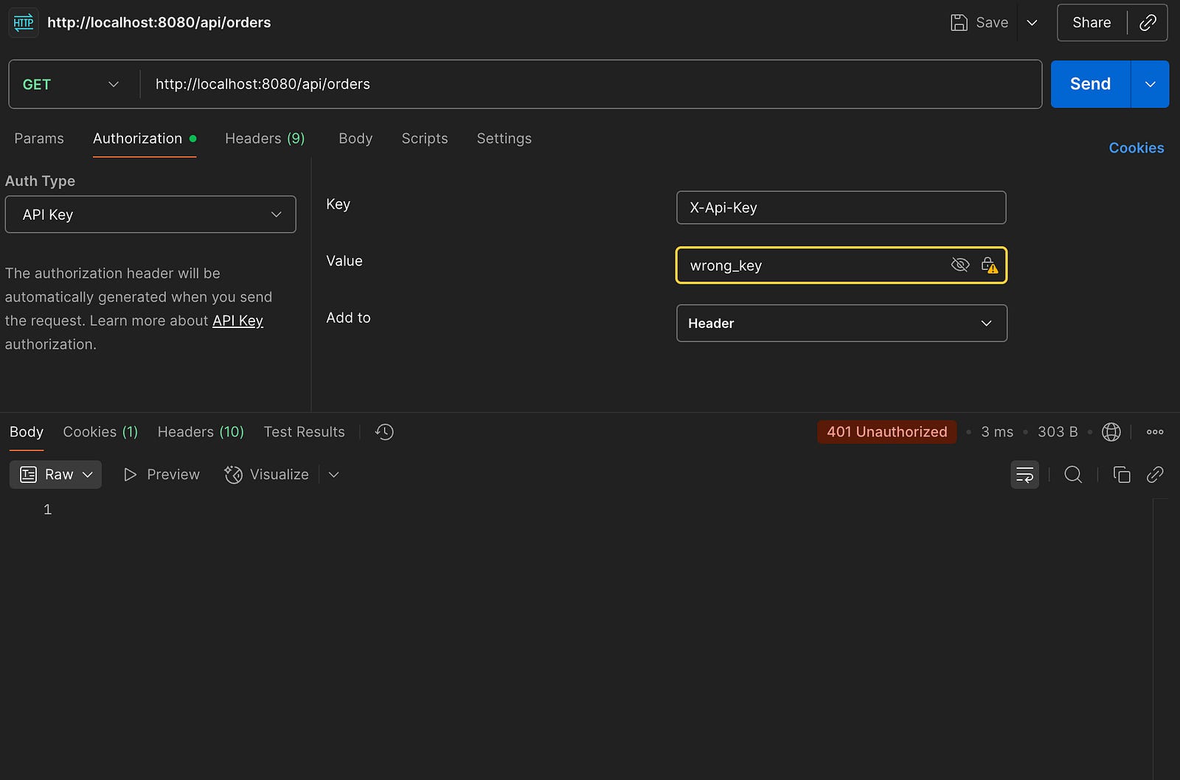Click the 401 Unauthorized status badge
Screen dimensions: 1180x780
[x=886, y=432]
